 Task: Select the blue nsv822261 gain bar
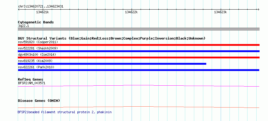click(139, 70)
